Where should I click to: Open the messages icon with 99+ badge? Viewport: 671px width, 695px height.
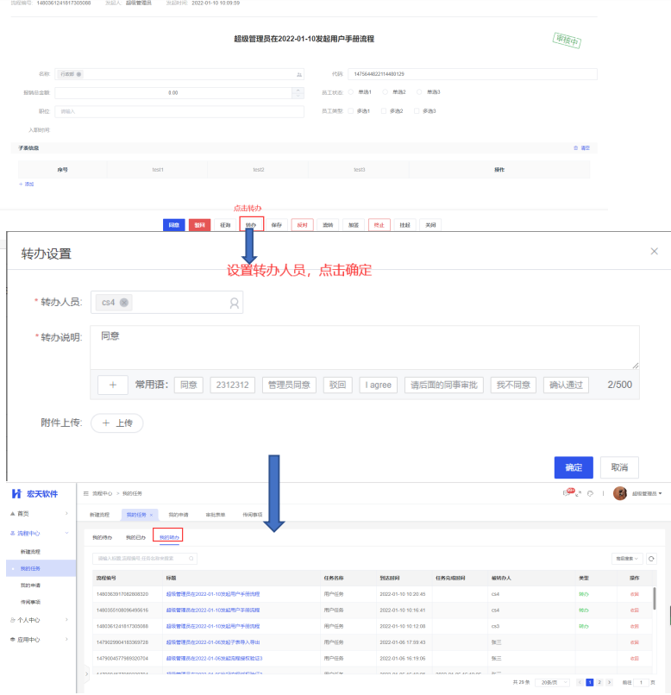coord(568,492)
